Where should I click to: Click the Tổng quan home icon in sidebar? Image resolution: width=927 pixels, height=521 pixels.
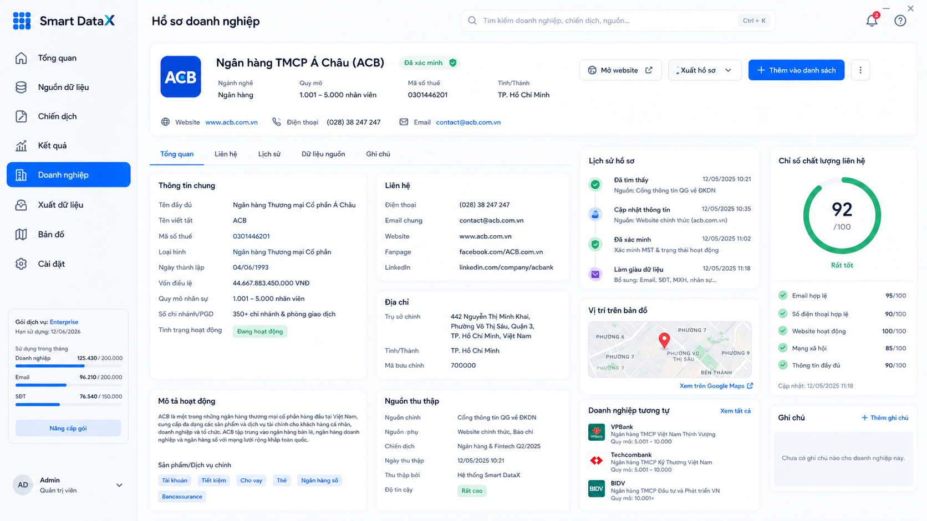click(21, 58)
